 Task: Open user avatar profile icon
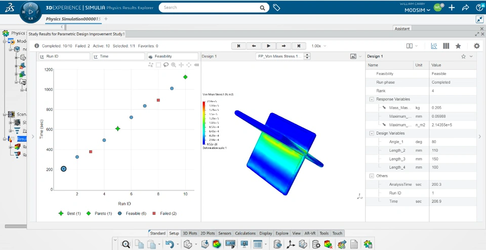438,8
